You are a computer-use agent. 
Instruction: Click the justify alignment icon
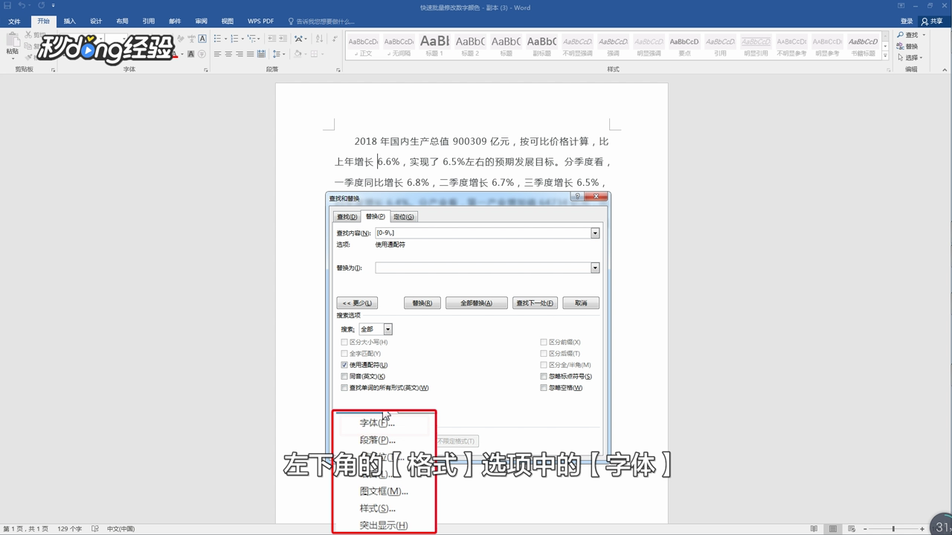251,54
